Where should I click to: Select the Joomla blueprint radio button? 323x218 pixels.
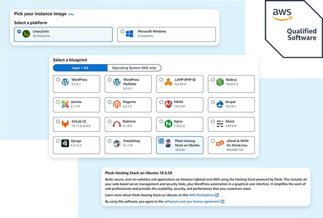point(58,102)
